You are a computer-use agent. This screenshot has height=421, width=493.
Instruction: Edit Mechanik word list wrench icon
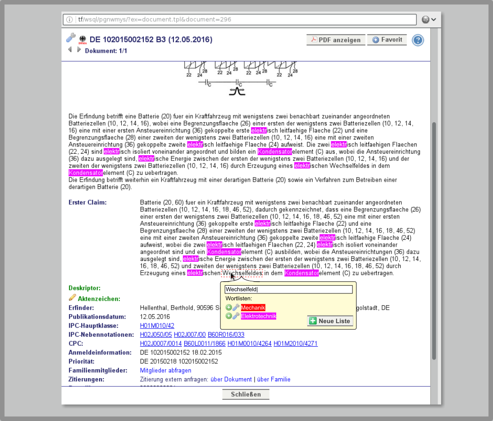click(236, 307)
